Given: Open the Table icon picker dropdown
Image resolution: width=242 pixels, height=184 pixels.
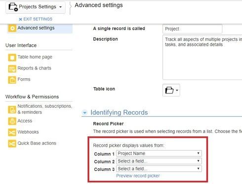Looking at the screenshot, I should pyautogui.click(x=171, y=90).
